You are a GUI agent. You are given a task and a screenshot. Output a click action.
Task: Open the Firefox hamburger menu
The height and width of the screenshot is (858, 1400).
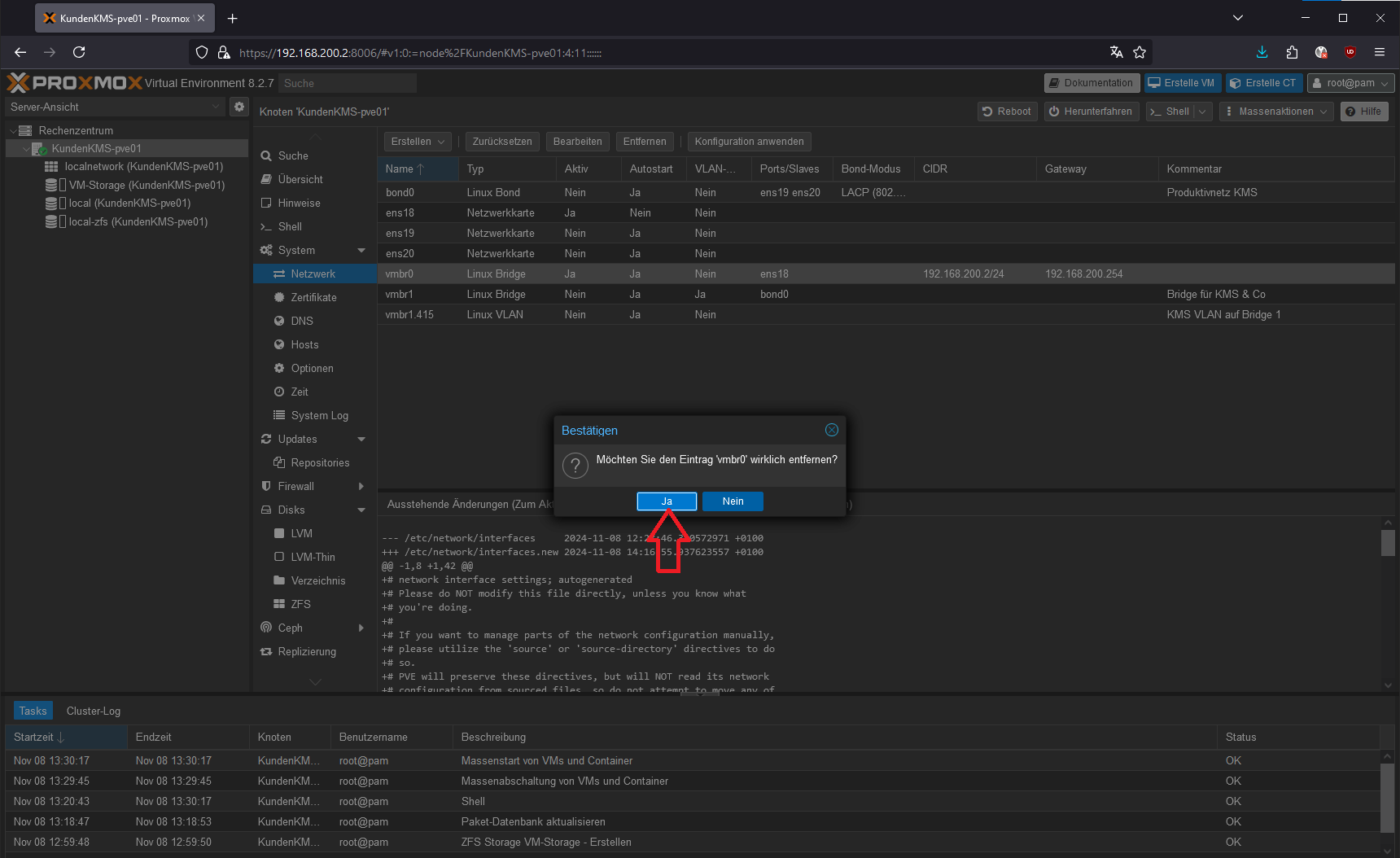tap(1379, 52)
